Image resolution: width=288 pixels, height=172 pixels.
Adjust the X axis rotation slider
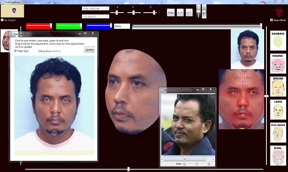(x=117, y=13)
